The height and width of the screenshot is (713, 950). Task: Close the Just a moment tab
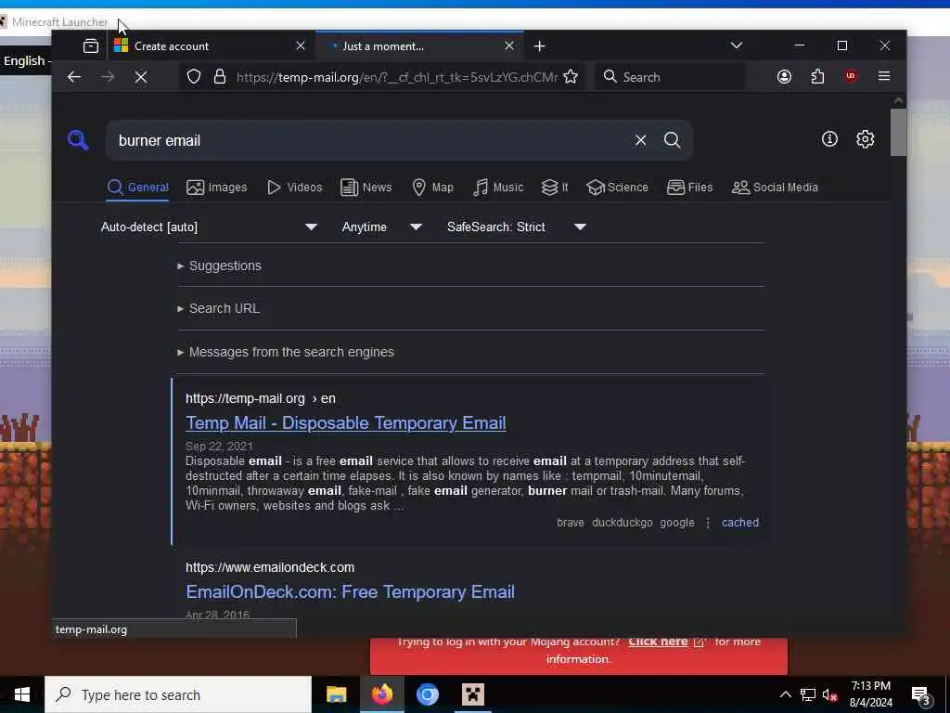click(509, 46)
